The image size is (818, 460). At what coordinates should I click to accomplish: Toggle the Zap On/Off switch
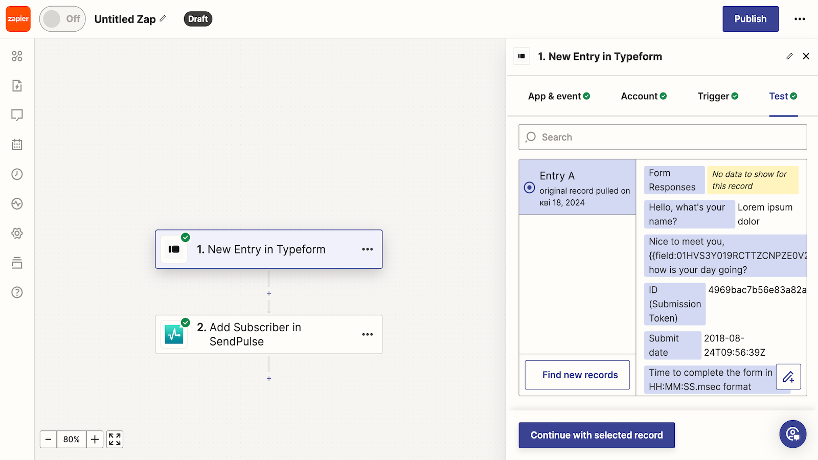tap(62, 19)
